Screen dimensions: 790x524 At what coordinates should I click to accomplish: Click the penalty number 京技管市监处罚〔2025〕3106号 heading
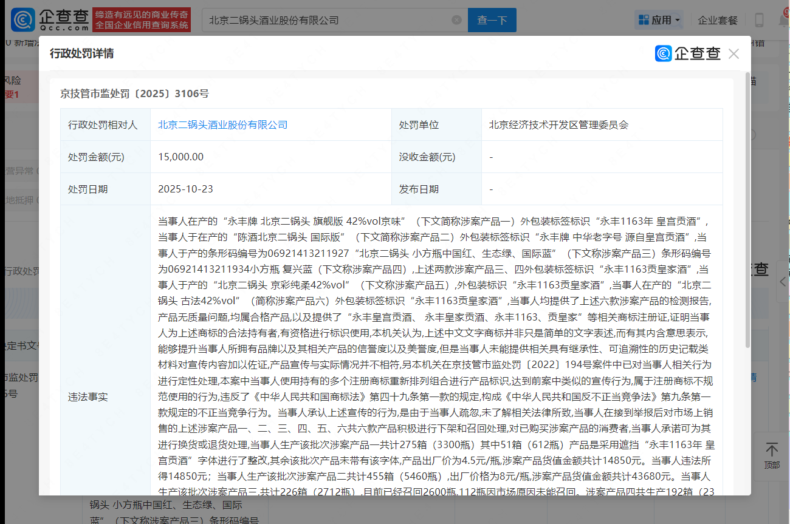click(134, 94)
